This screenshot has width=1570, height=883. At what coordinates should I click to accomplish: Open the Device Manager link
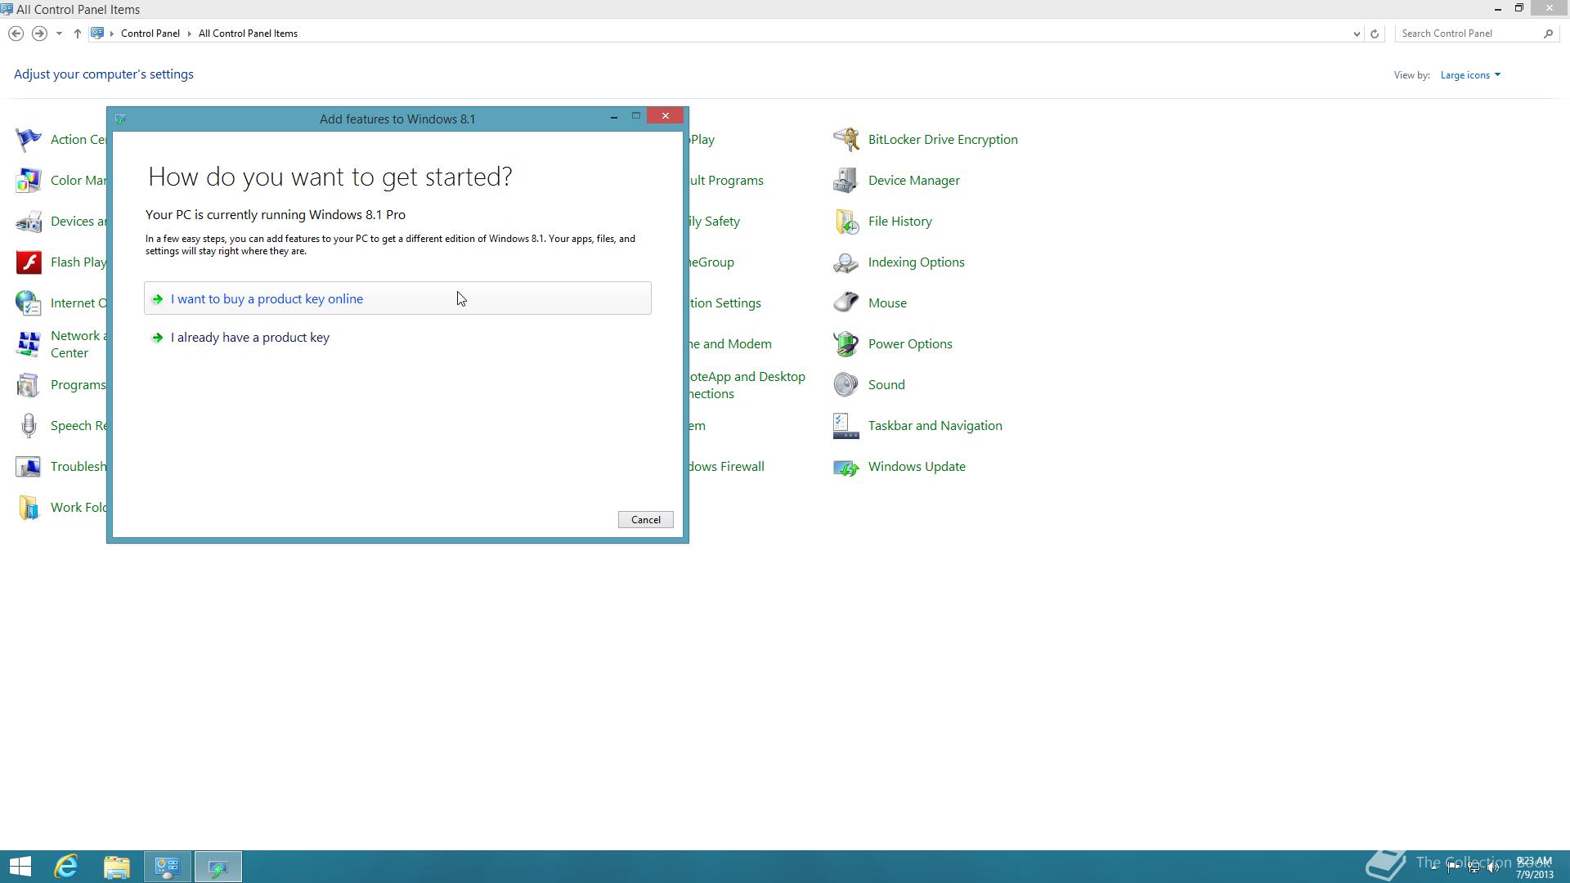pos(914,181)
